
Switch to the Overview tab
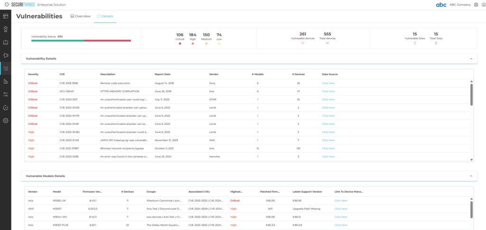pyautogui.click(x=80, y=16)
